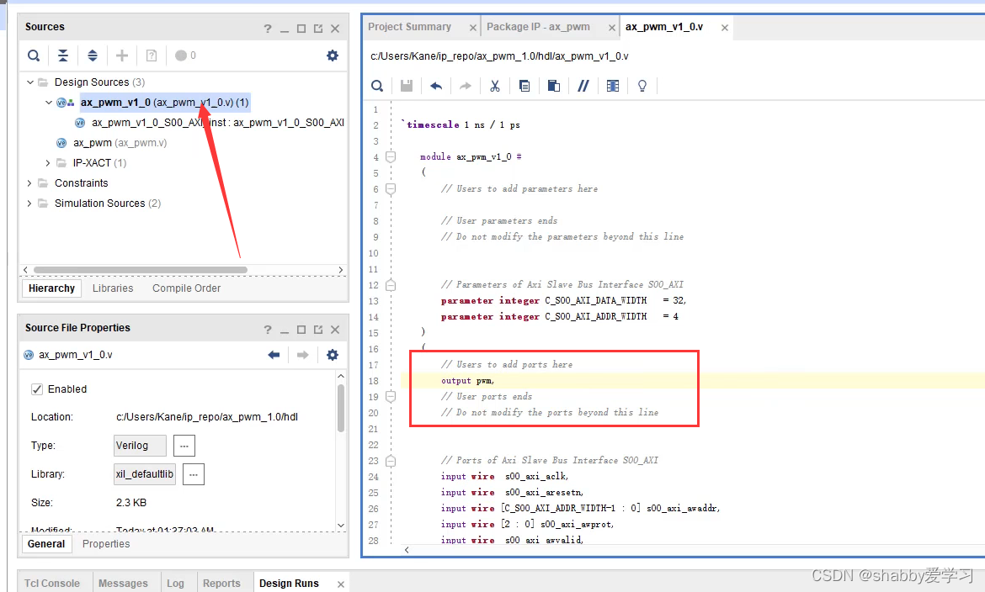Image resolution: width=985 pixels, height=592 pixels.
Task: Fold module block at line 4
Action: point(391,157)
